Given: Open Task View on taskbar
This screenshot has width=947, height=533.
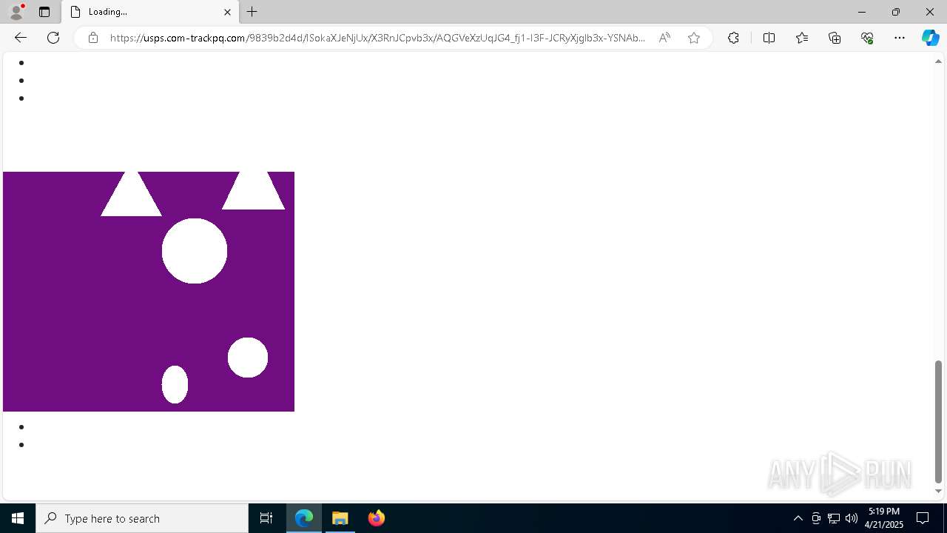Looking at the screenshot, I should coord(266,518).
